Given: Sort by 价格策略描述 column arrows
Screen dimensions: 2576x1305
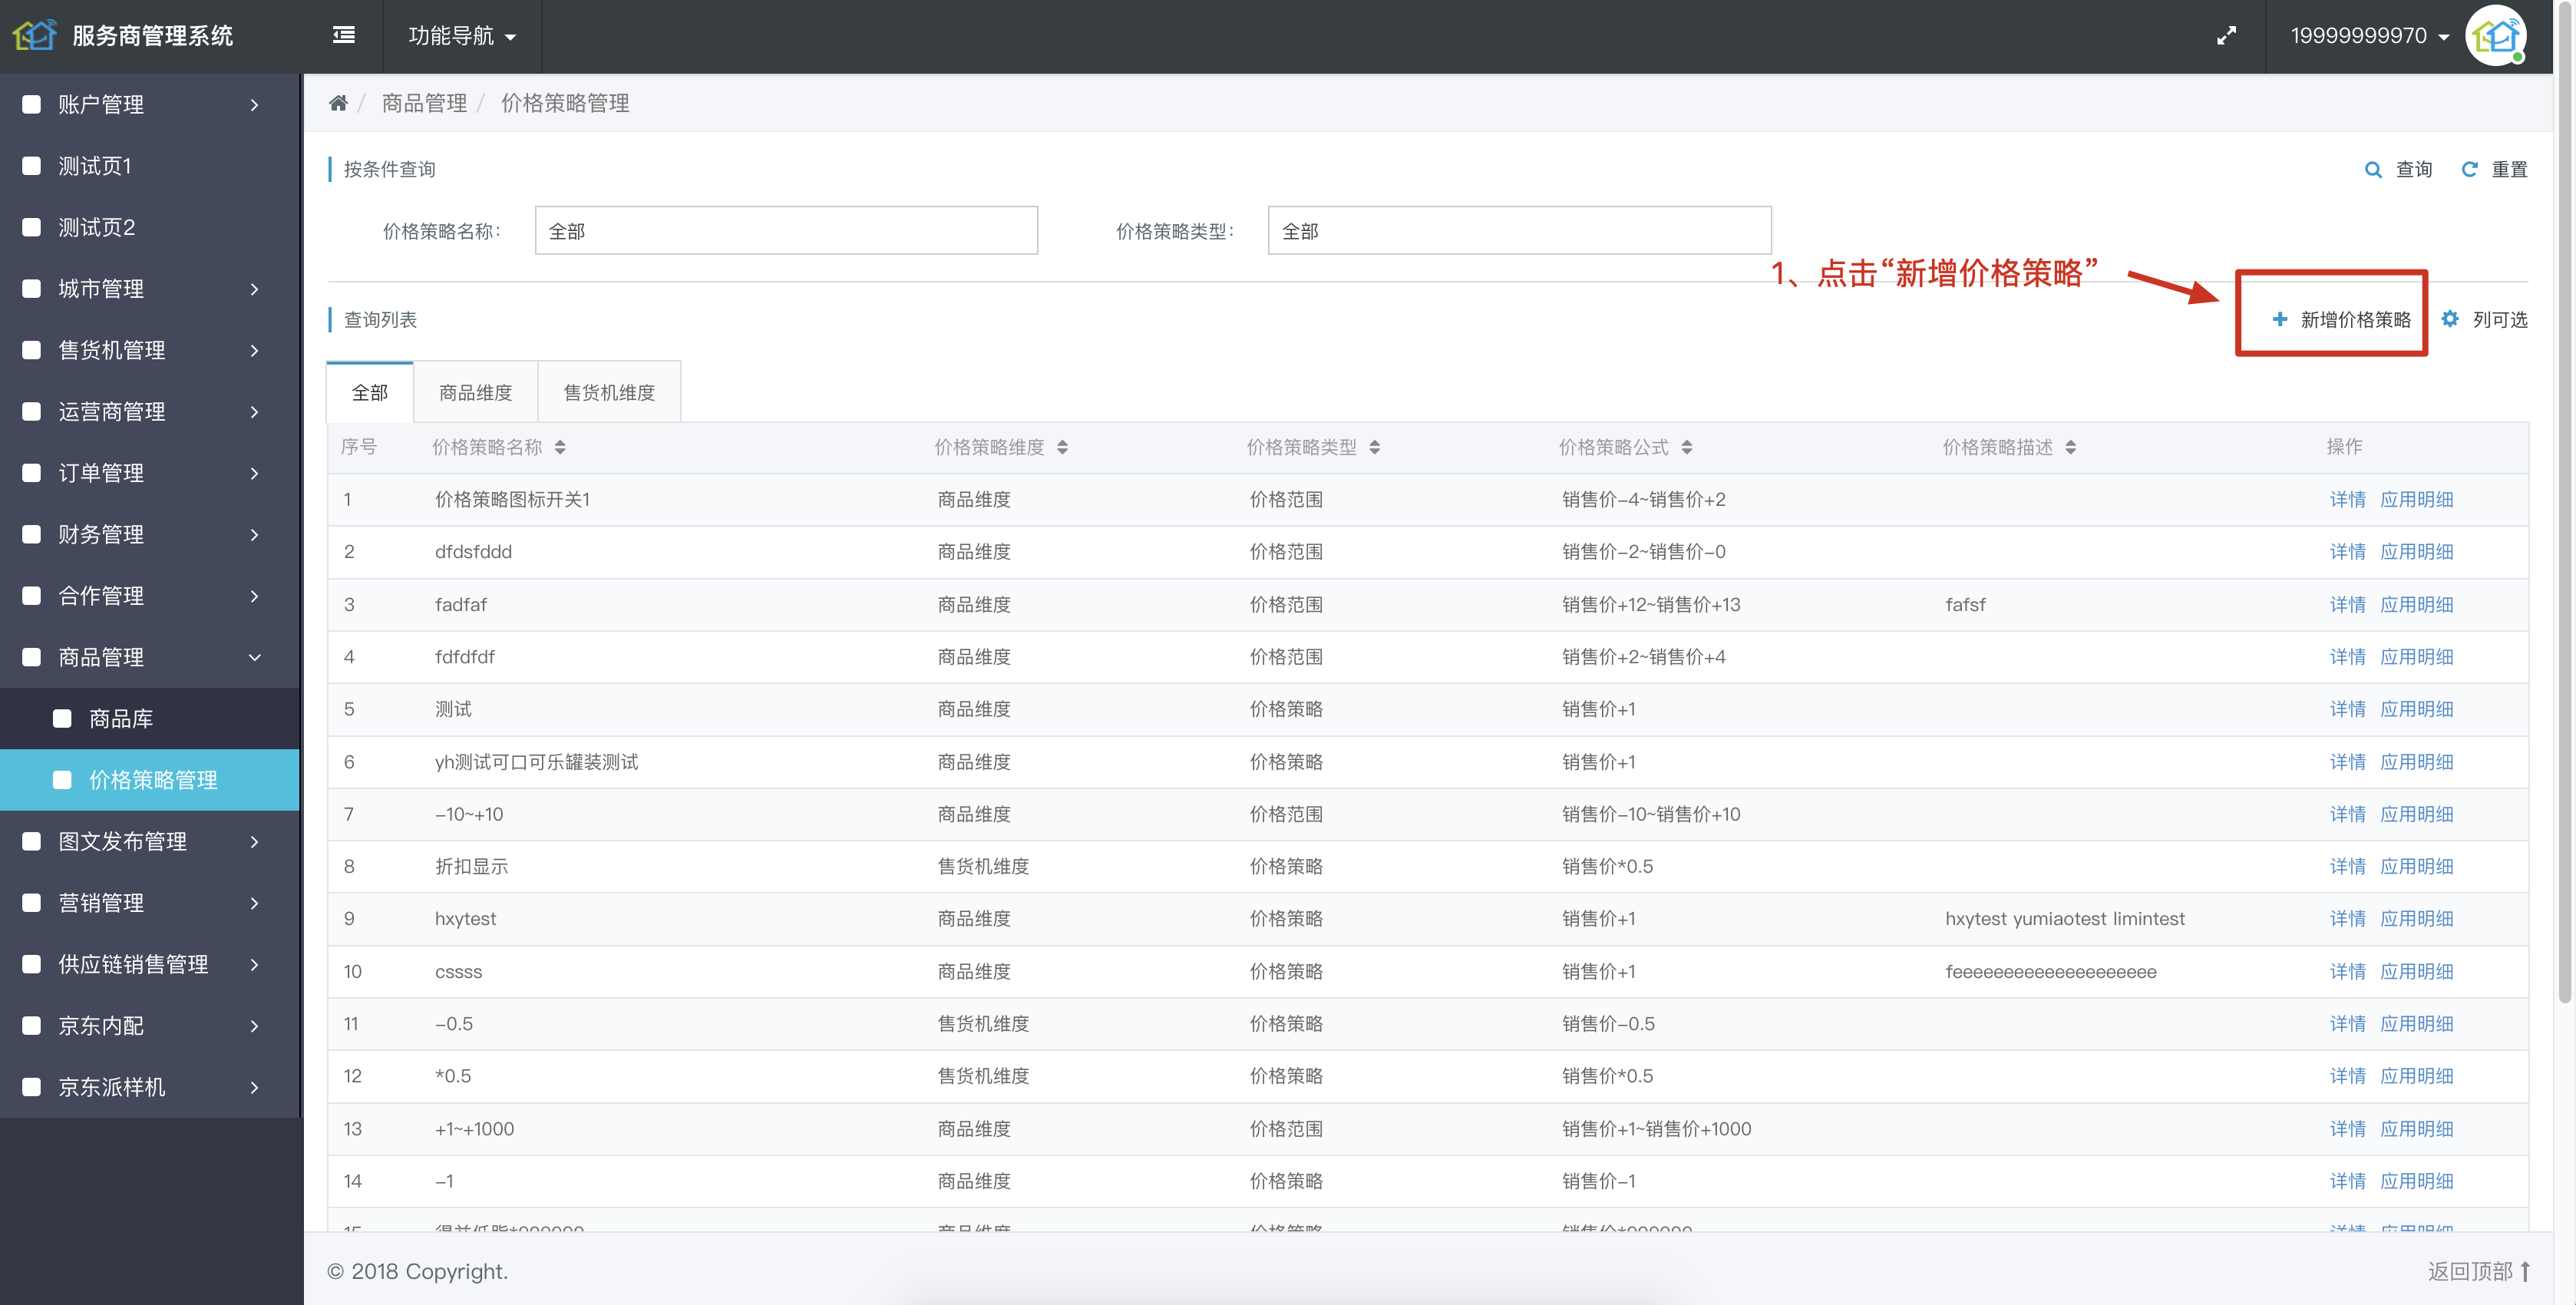Looking at the screenshot, I should point(2070,447).
